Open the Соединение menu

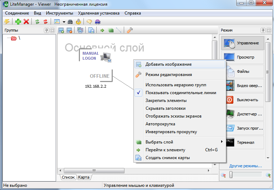17,13
